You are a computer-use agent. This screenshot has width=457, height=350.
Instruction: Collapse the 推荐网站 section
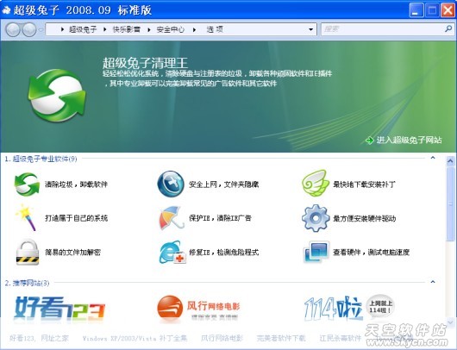pyautogui.click(x=433, y=282)
